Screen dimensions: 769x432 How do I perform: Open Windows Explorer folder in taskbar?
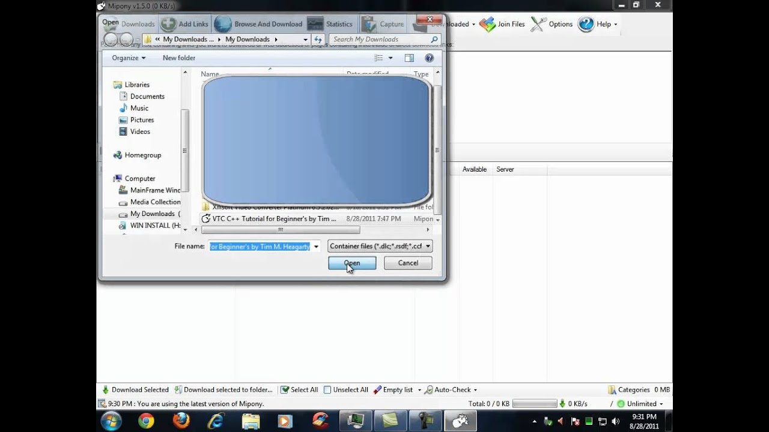click(x=251, y=421)
